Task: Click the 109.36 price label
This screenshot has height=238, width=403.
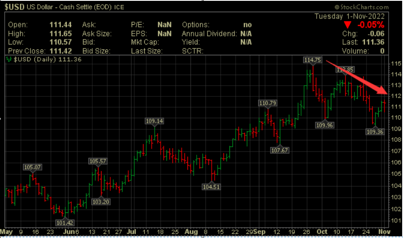Action: (374, 132)
